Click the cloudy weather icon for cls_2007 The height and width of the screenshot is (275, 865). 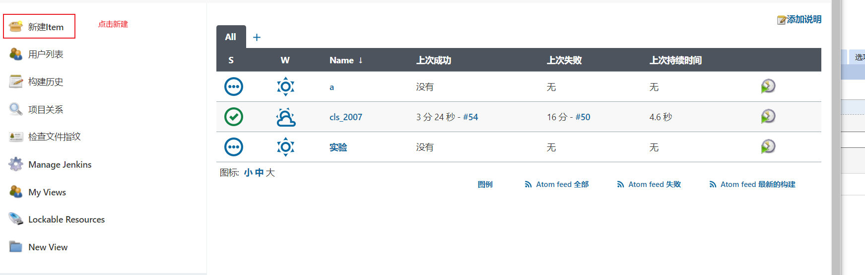tap(286, 117)
